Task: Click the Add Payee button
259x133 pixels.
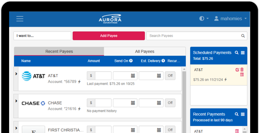Action: click(109, 36)
